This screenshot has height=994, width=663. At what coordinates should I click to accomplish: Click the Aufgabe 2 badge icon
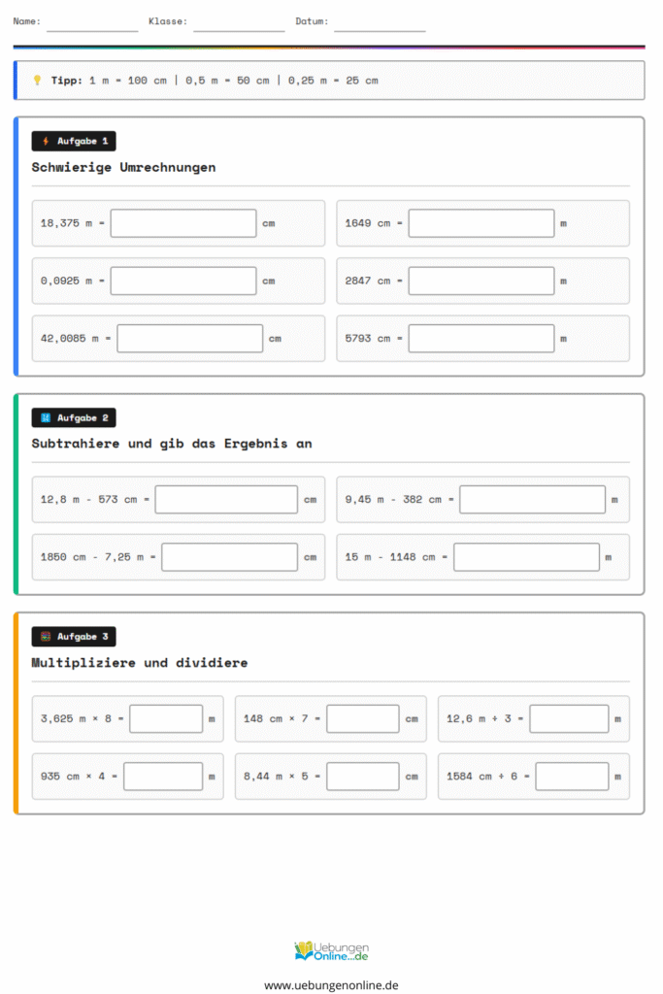pyautogui.click(x=45, y=418)
